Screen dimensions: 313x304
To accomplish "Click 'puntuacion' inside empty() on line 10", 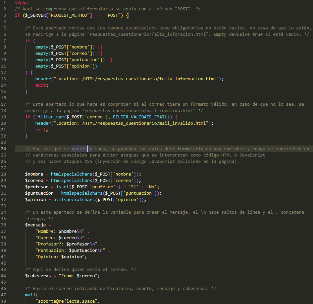I will pyautogui.click(x=85, y=60).
